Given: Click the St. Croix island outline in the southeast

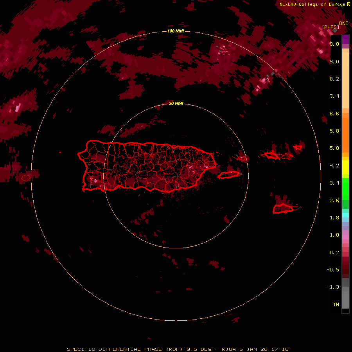Looking at the screenshot, I should coord(283,209).
